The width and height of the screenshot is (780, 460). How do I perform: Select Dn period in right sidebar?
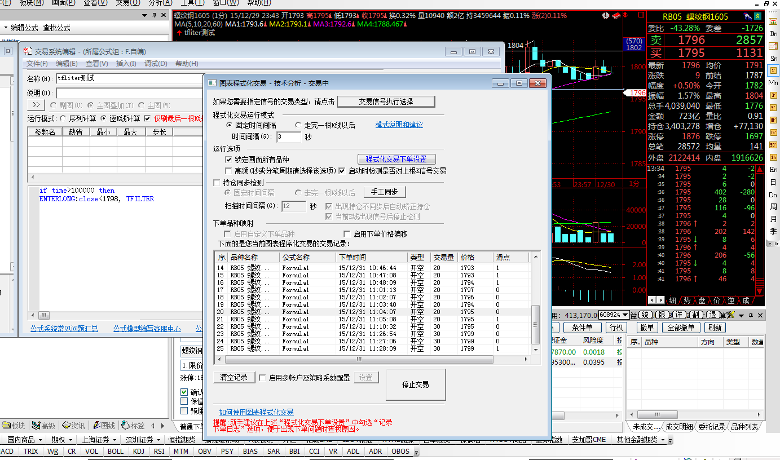(x=773, y=195)
